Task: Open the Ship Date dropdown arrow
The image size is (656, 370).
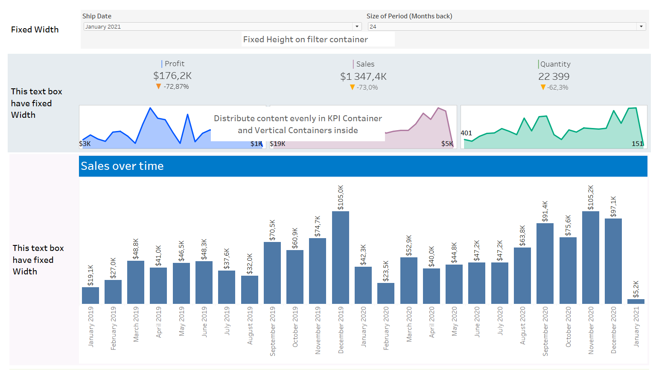Action: (x=357, y=26)
